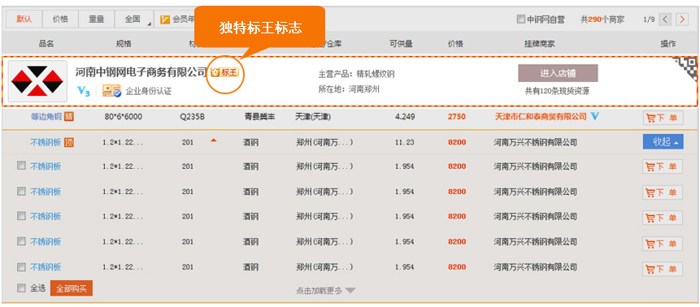Screen dimensions: 700x307
Task: Click the V3 membership level icon
Action: pyautogui.click(x=84, y=91)
